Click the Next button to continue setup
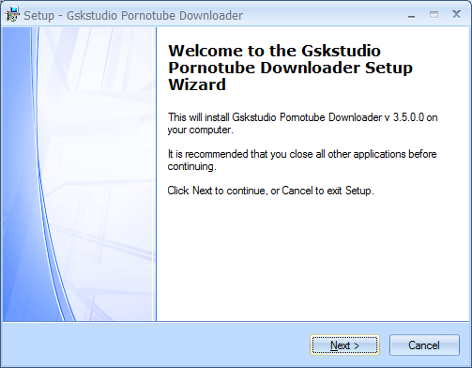Viewport: 472px width, 368px height. coord(344,345)
